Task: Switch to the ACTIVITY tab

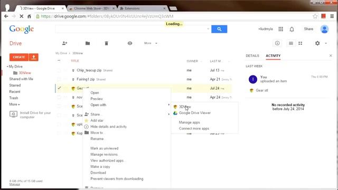Action: (273, 55)
